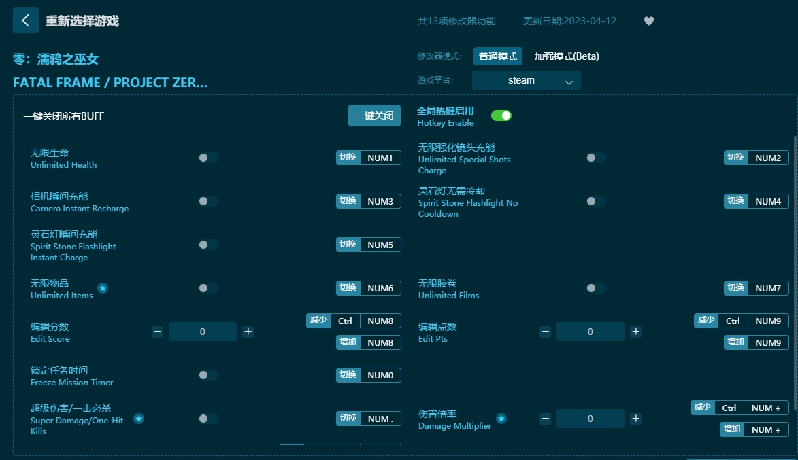Click the heart favorite icon
The height and width of the screenshot is (460, 798).
648,21
